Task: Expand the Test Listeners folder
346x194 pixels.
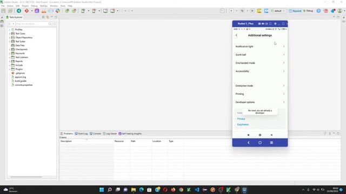Action: pyautogui.click(x=10, y=58)
